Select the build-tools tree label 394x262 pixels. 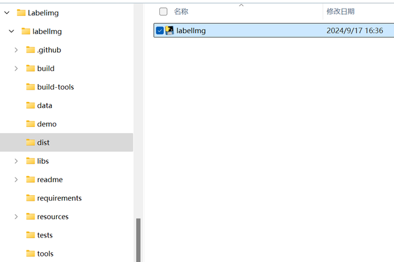[55, 87]
